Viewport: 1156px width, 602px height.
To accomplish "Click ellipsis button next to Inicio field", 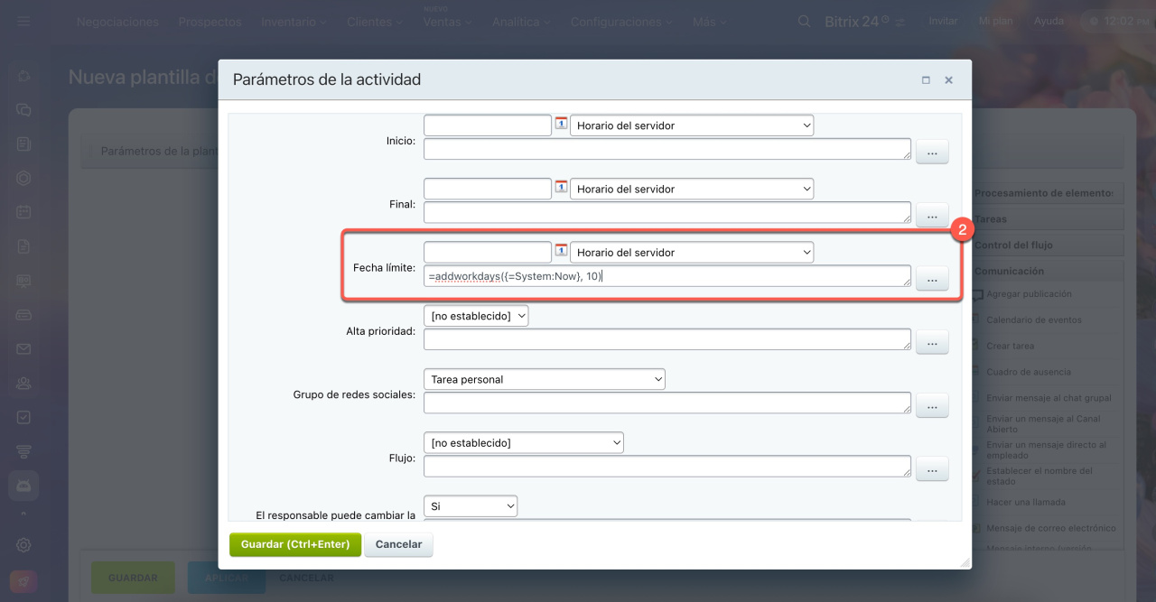I will (932, 153).
